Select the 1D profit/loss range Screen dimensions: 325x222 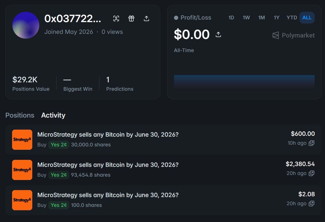231,18
